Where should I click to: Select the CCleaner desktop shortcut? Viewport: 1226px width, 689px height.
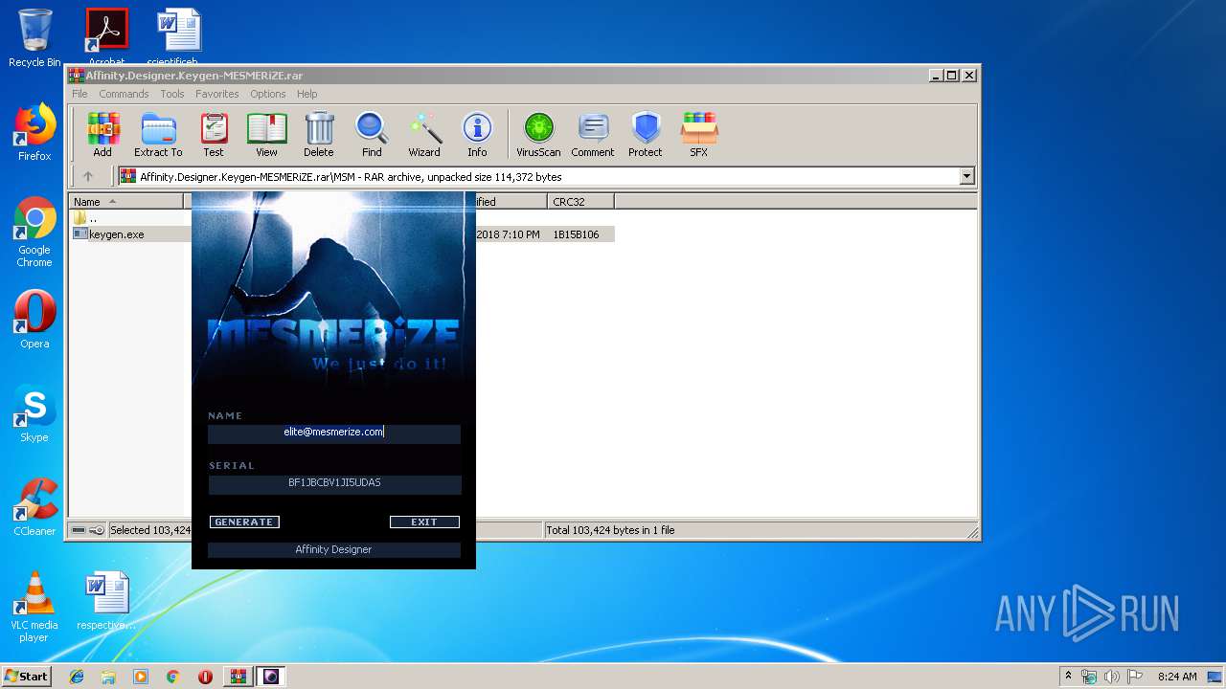click(34, 508)
